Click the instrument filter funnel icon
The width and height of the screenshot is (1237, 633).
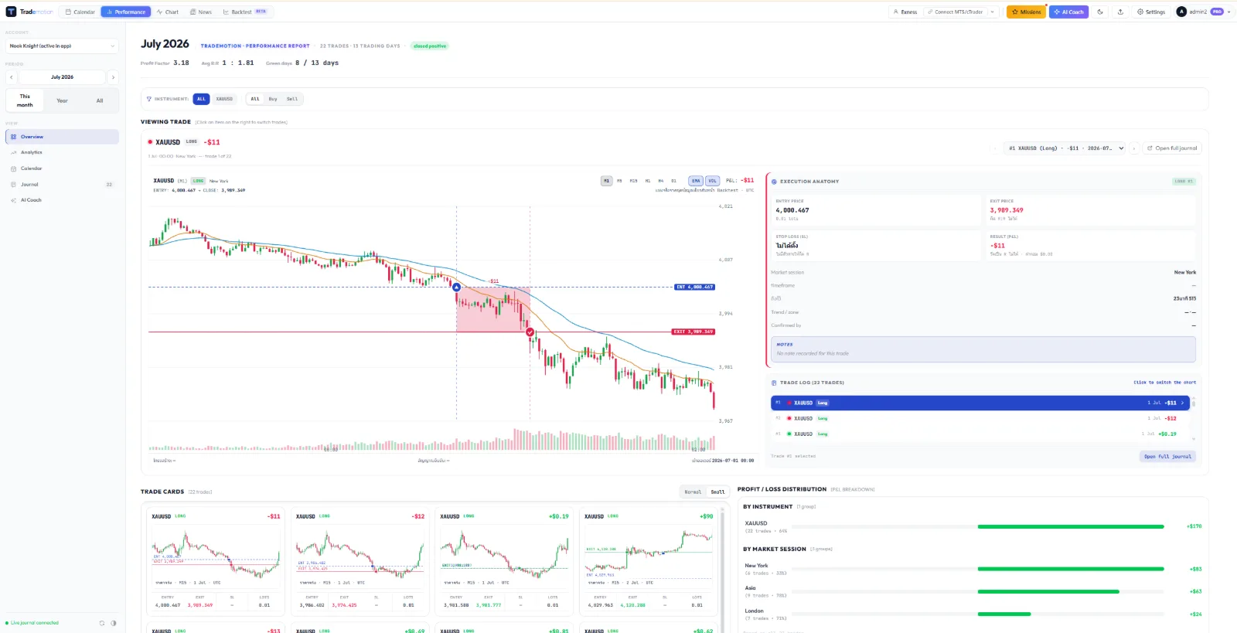[x=149, y=99]
